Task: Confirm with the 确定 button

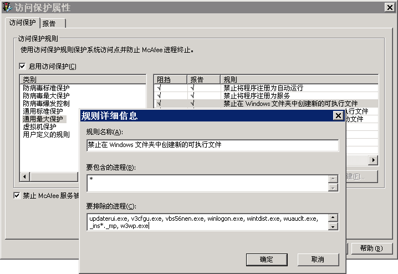Action: click(x=267, y=260)
